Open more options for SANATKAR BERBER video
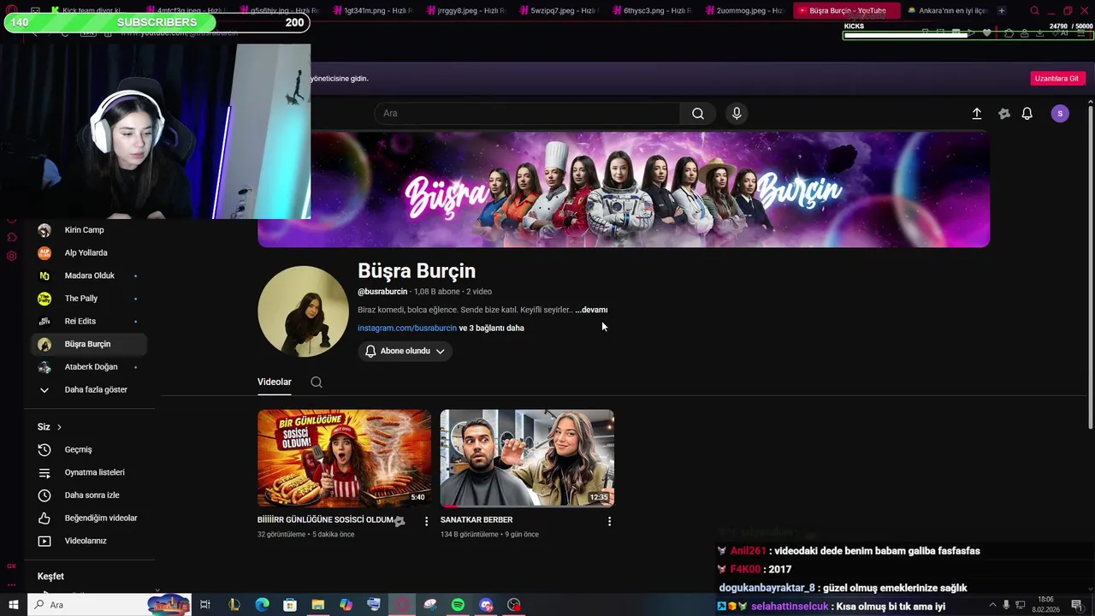The width and height of the screenshot is (1095, 616). coord(609,521)
